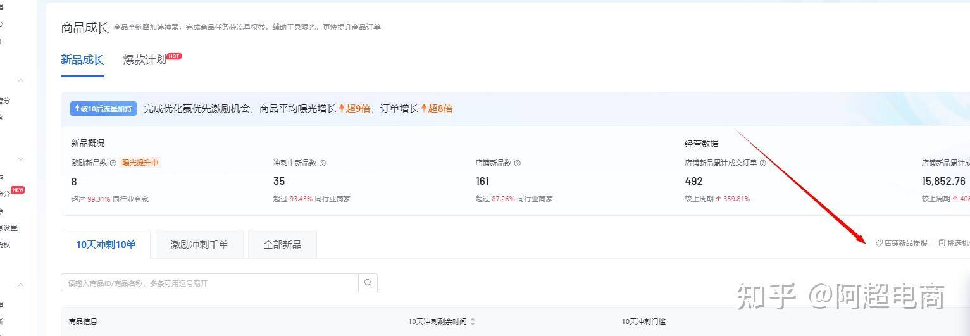Collapse the bottom sidebar section chevron
The image size is (970, 336).
point(20,285)
